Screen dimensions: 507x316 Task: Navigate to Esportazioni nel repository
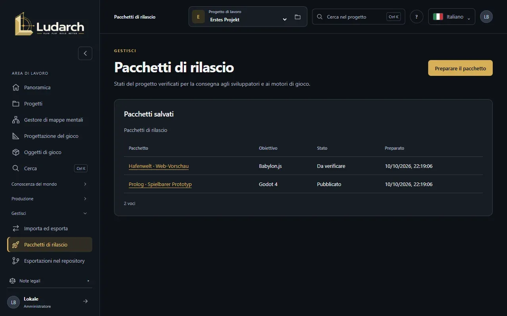[50, 261]
